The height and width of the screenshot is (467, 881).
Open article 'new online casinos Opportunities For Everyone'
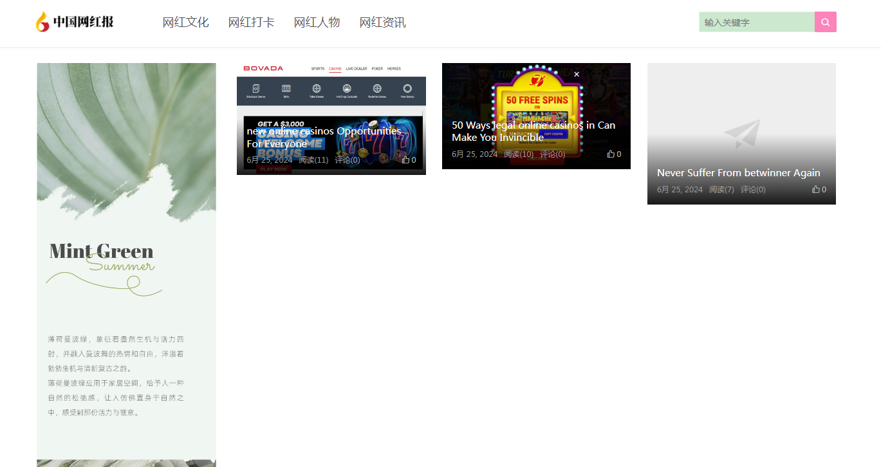tap(324, 137)
